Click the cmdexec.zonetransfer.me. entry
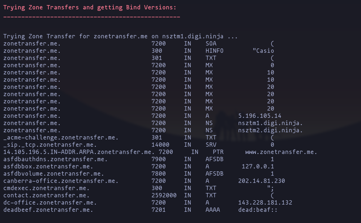361x223 pixels. click(x=46, y=188)
